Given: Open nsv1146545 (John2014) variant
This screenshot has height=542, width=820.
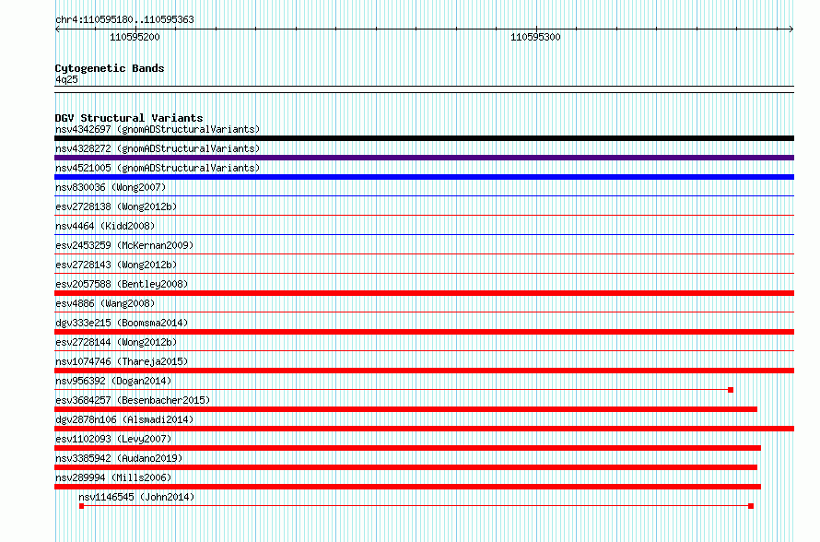Looking at the screenshot, I should click(x=136, y=497).
